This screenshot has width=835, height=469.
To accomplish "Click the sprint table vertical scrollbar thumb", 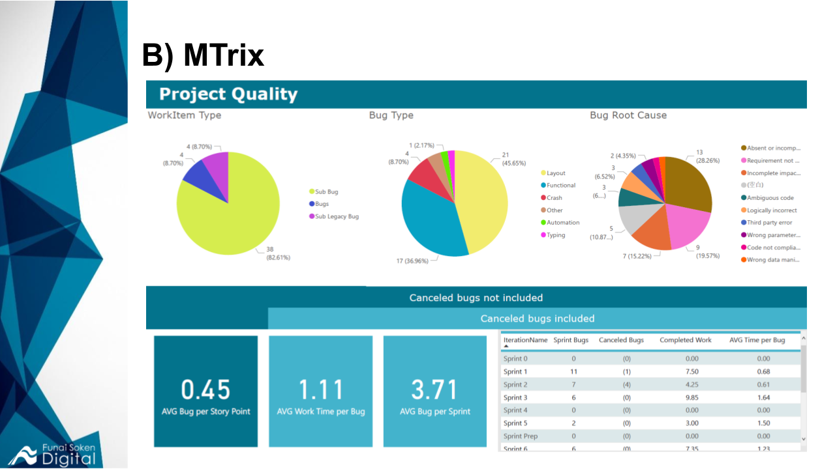I will 803,368.
